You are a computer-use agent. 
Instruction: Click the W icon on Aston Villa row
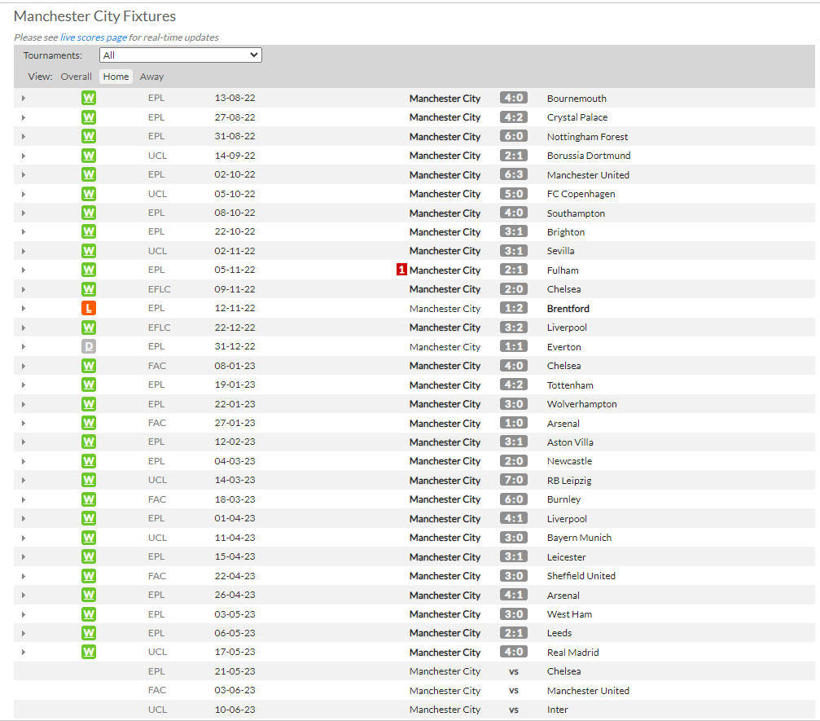click(89, 442)
